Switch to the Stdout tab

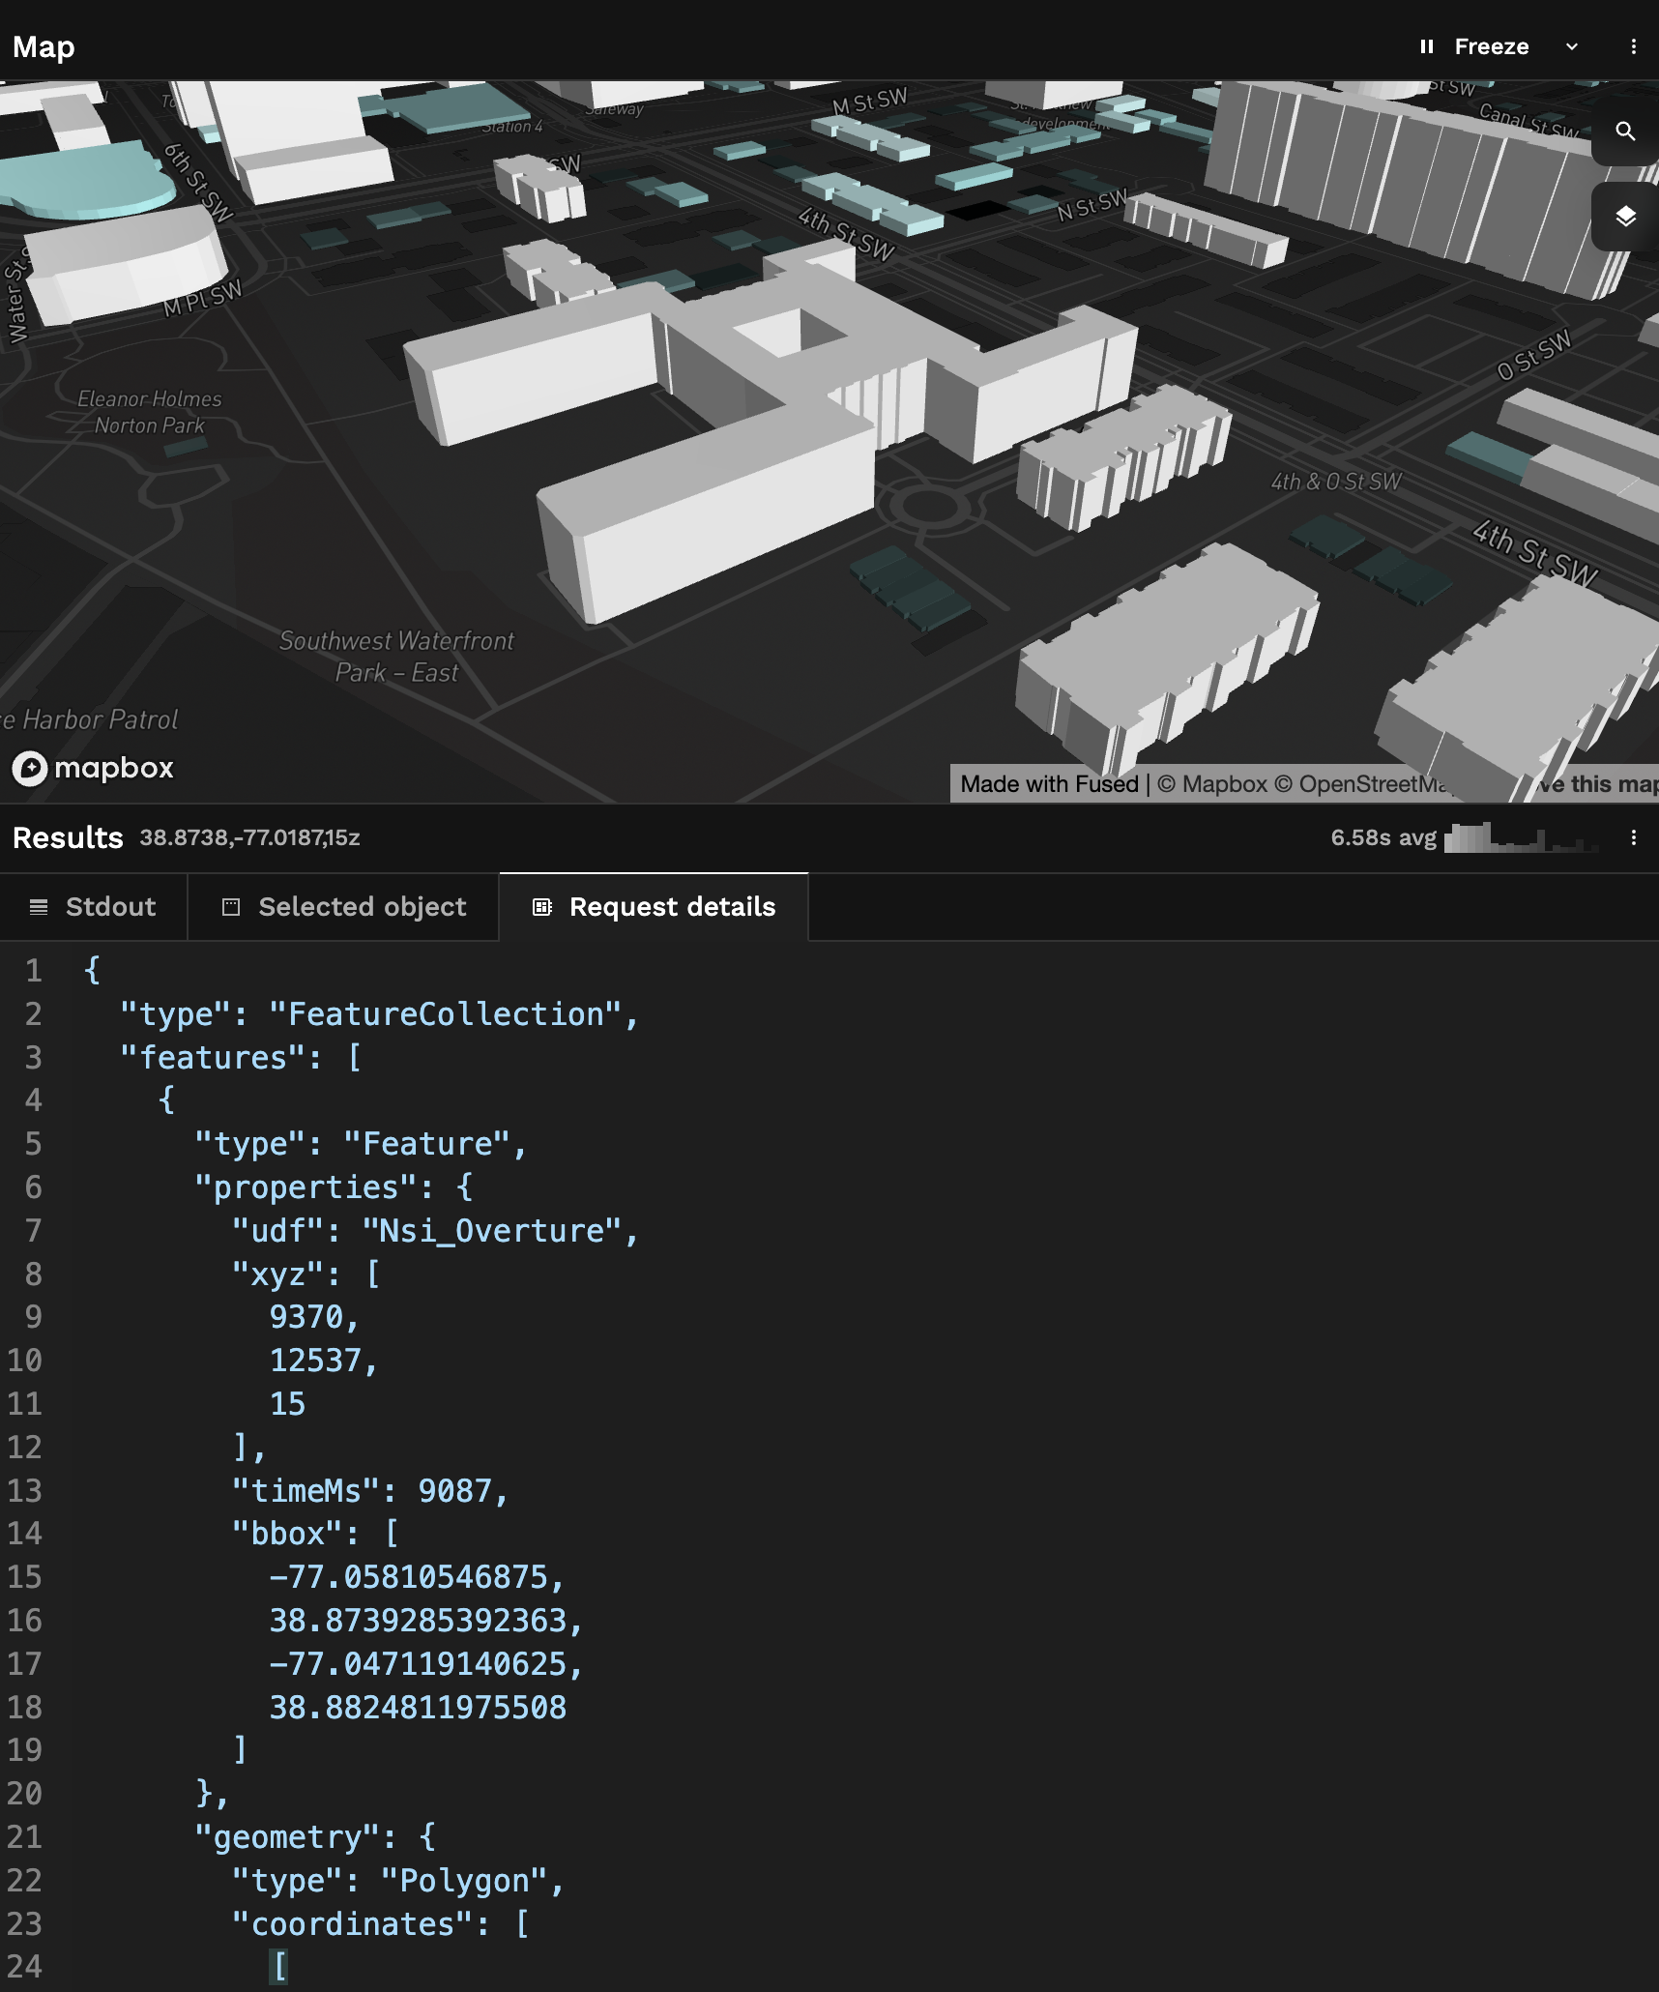pos(94,907)
